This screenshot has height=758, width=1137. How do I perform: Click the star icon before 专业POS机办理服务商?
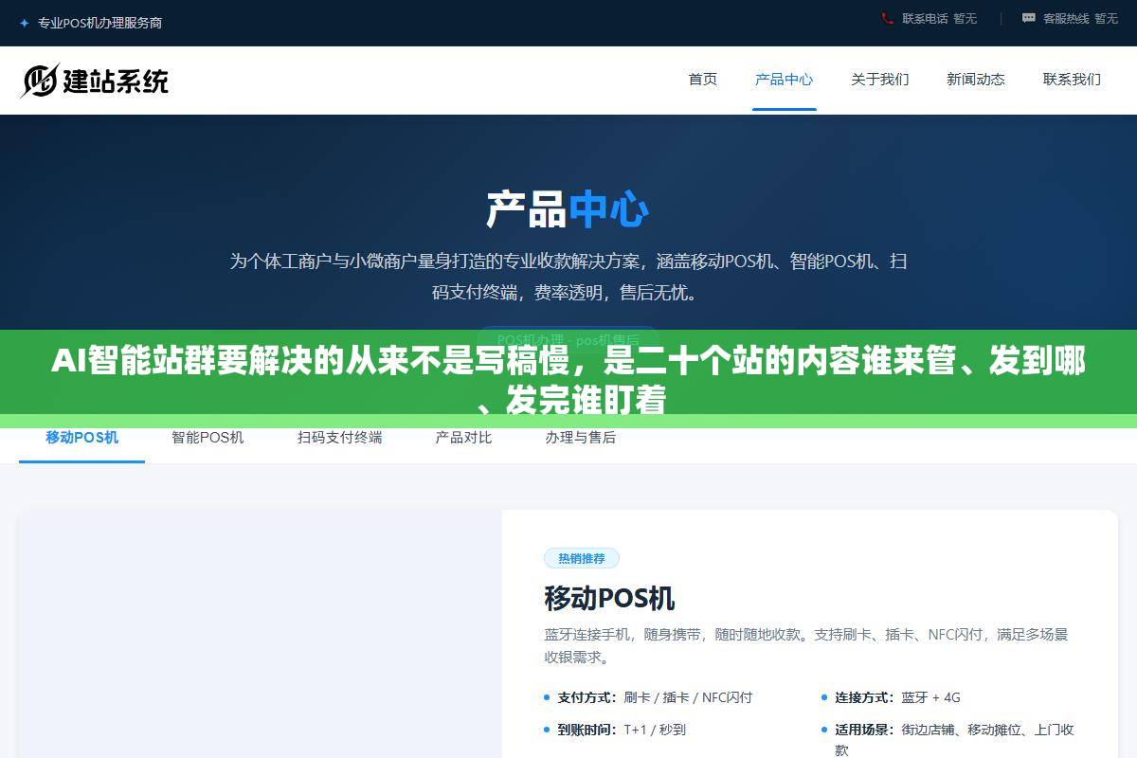(24, 23)
